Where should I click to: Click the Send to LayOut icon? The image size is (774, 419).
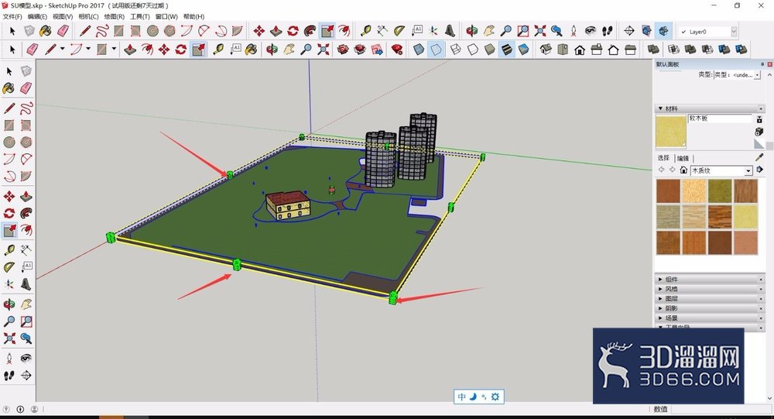tap(377, 50)
